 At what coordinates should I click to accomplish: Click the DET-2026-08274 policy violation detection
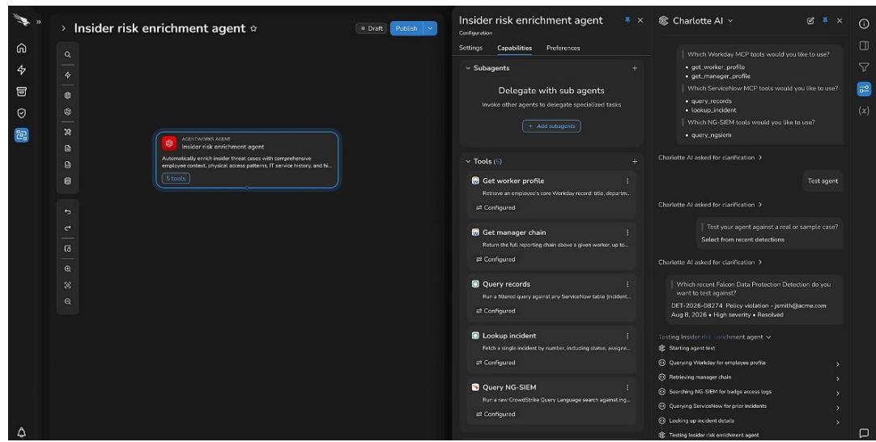tap(749, 310)
